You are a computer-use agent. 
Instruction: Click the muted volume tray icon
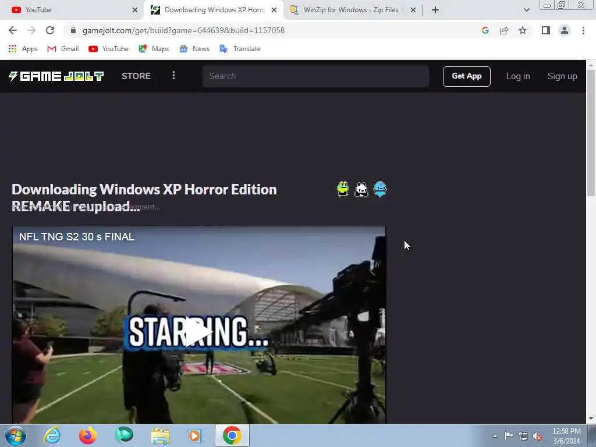[x=537, y=436]
